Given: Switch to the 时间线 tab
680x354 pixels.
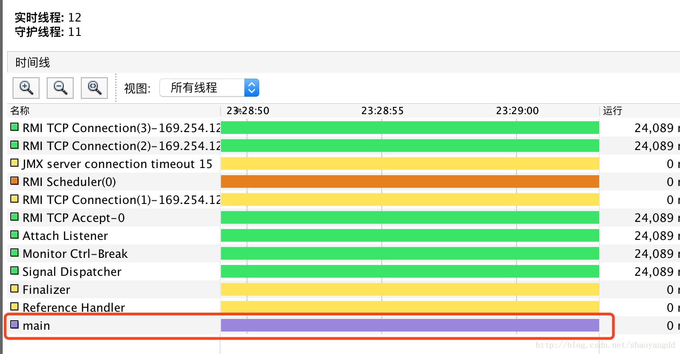Looking at the screenshot, I should click(32, 62).
